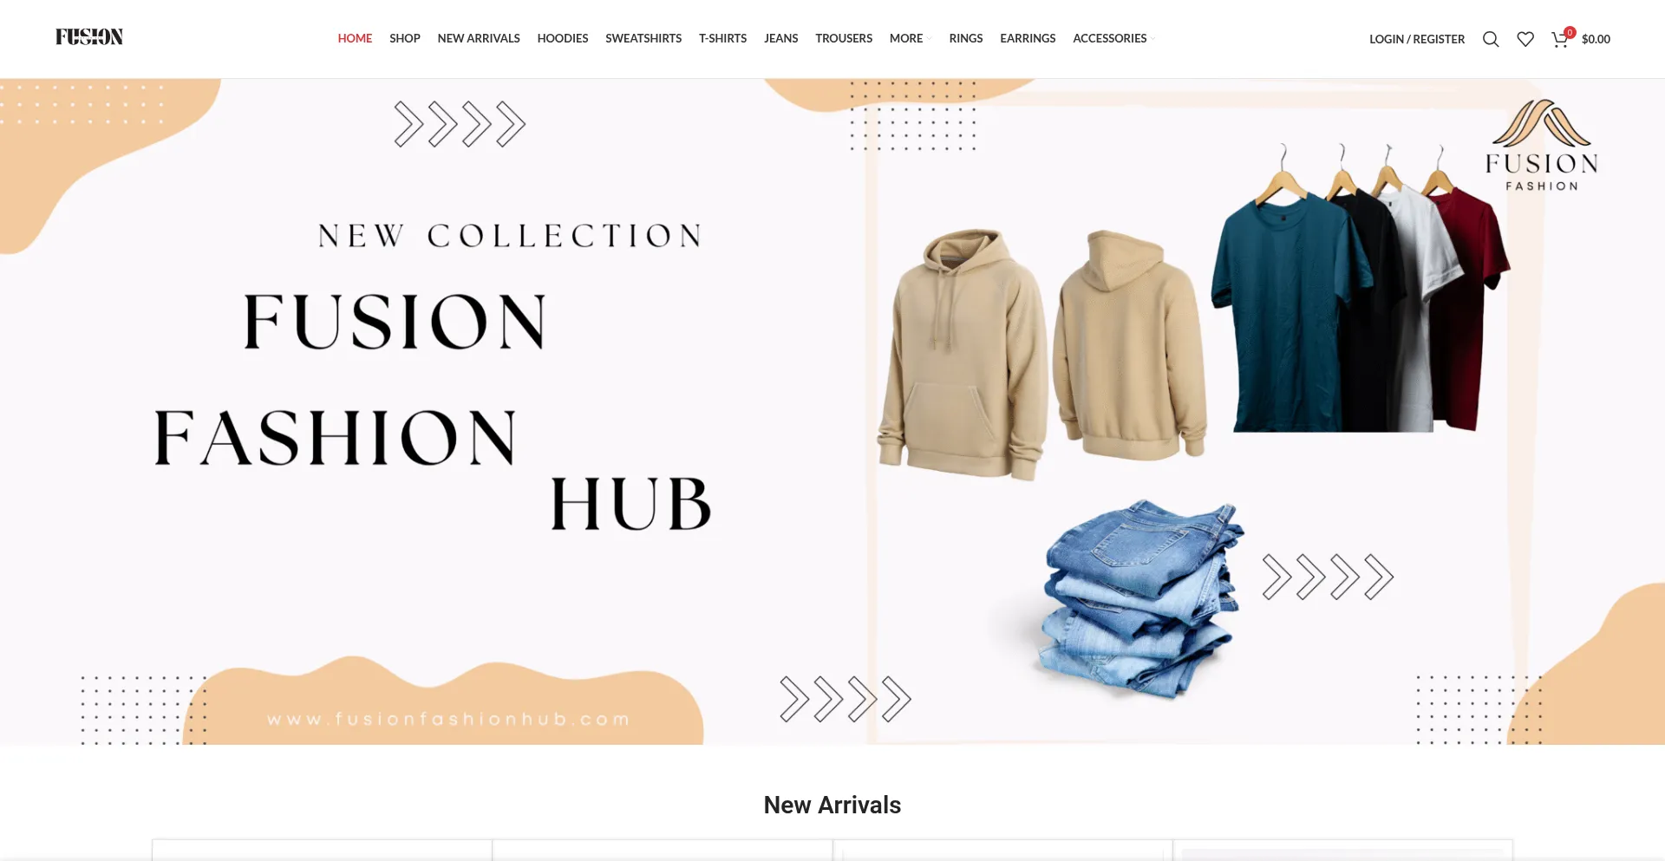Viewport: 1665px width, 861px height.
Task: Open the JEANS category
Action: tap(781, 38)
